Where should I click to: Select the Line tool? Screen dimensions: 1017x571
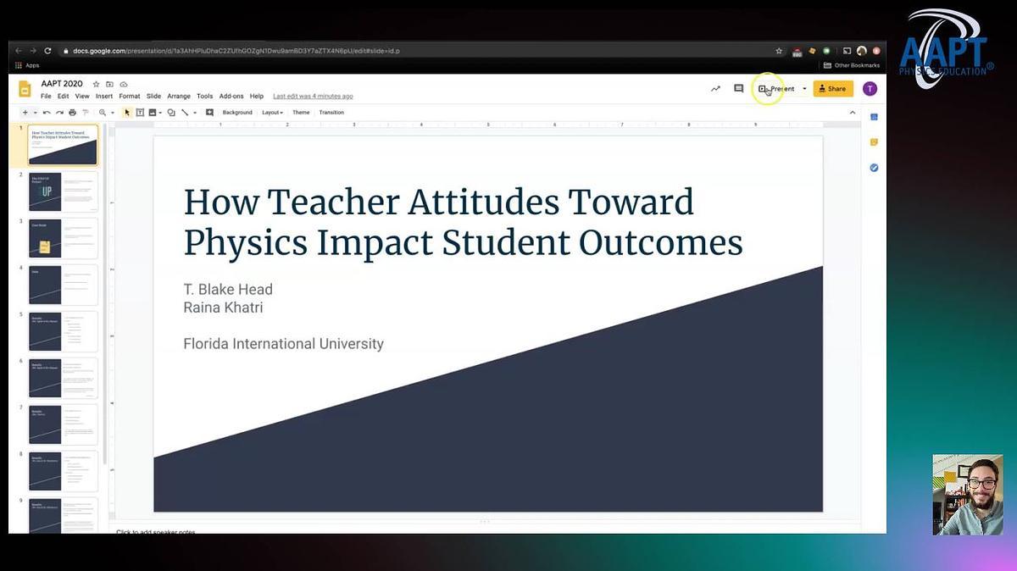185,113
